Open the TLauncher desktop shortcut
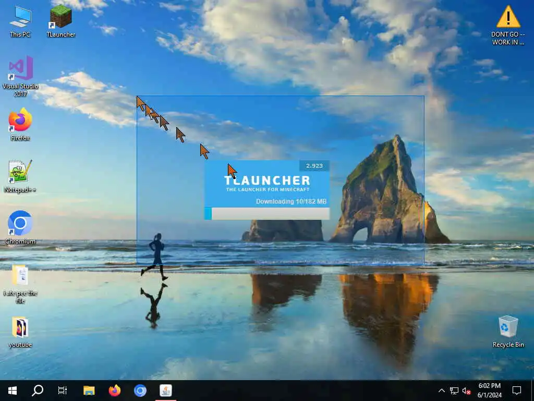Image resolution: width=534 pixels, height=401 pixels. [x=60, y=22]
